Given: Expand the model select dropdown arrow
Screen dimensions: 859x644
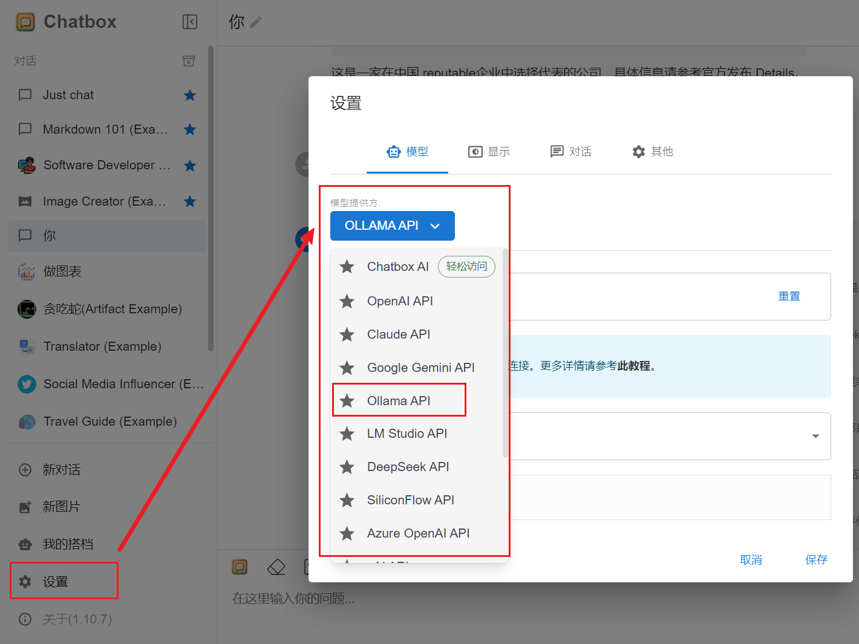Looking at the screenshot, I should 815,436.
